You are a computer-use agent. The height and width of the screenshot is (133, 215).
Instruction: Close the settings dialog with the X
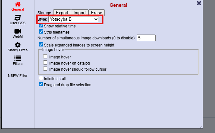click(199, 3)
